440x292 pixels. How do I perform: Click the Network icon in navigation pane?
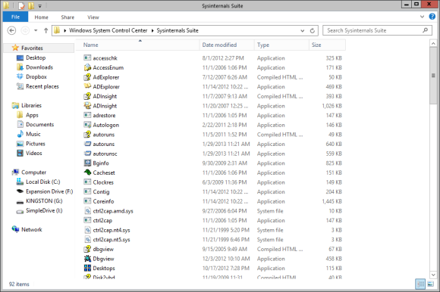[x=15, y=229]
